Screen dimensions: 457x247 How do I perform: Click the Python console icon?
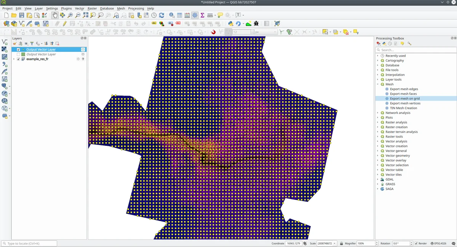(x=231, y=24)
